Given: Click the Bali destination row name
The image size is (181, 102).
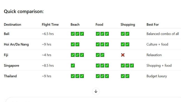Looking at the screenshot, I should [x=7, y=34].
